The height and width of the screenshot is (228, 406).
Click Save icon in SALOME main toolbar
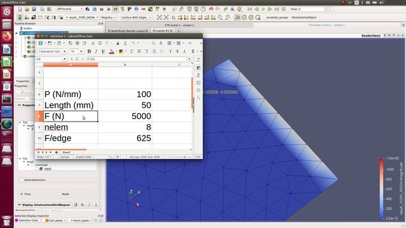[x=34, y=9]
